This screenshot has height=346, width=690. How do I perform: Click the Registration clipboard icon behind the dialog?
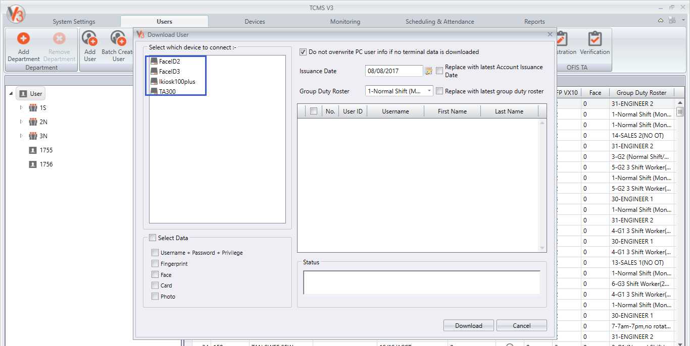click(x=562, y=38)
